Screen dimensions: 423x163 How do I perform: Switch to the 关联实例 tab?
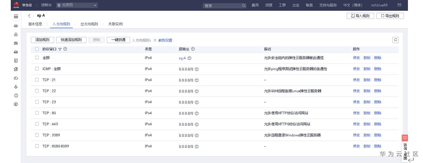pyautogui.click(x=115, y=24)
